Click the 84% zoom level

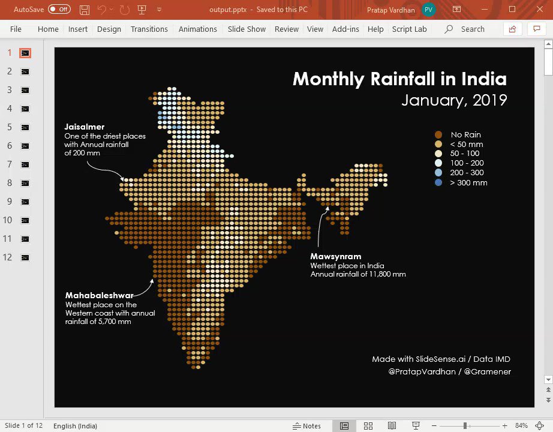(521, 426)
